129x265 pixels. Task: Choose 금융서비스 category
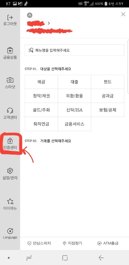74,124
